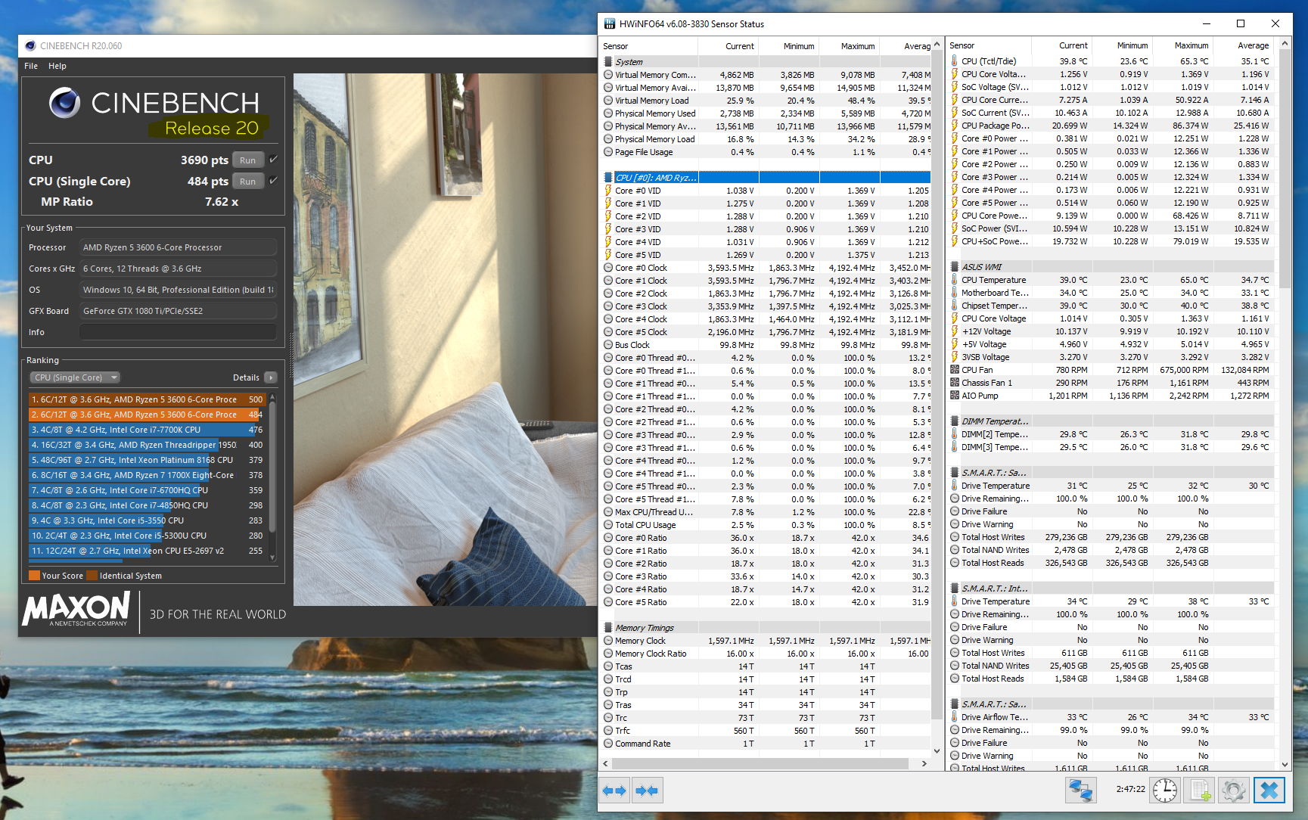Select the highlighted CPU [#0]: AMD Ryz... header row

766,178
